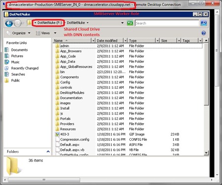Select the admin folder icon

tap(57, 46)
